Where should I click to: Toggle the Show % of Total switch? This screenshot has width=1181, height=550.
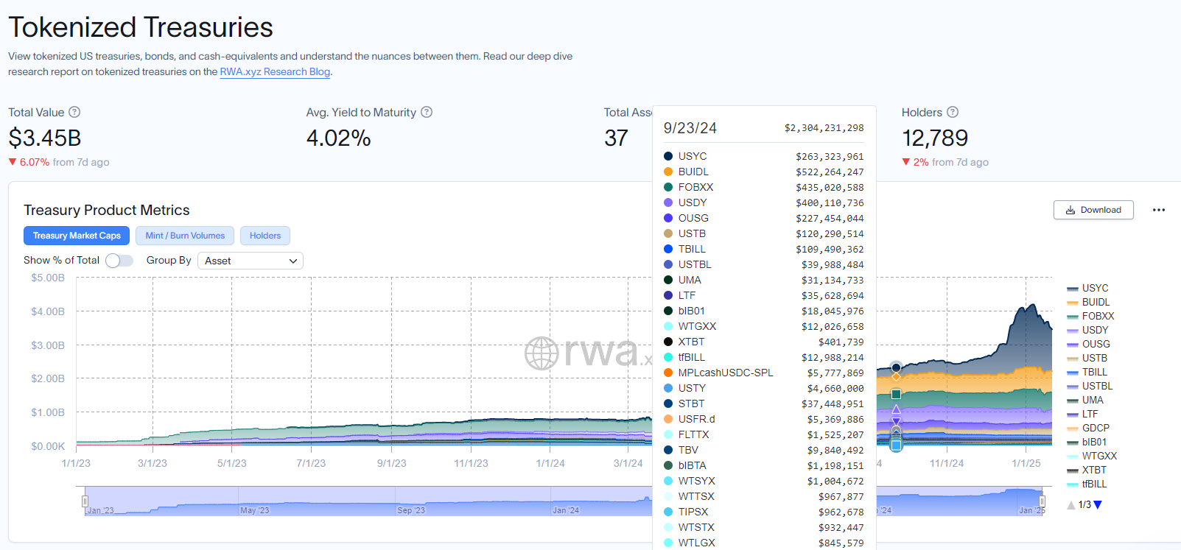119,261
